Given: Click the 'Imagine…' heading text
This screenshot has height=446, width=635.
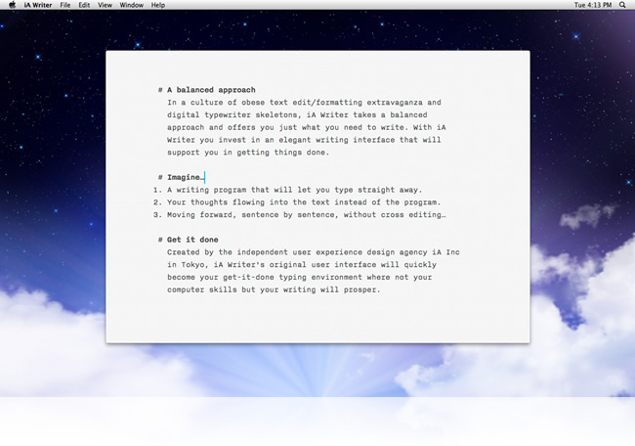Looking at the screenshot, I should point(185,177).
